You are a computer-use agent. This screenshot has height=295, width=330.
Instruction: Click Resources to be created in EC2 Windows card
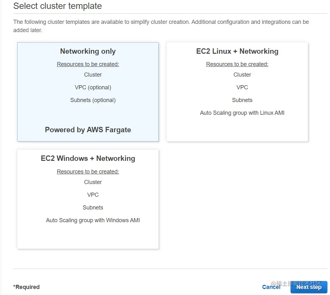pos(88,172)
